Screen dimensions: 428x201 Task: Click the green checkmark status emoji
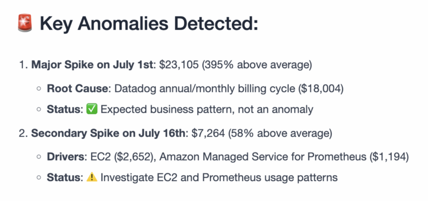click(x=90, y=109)
